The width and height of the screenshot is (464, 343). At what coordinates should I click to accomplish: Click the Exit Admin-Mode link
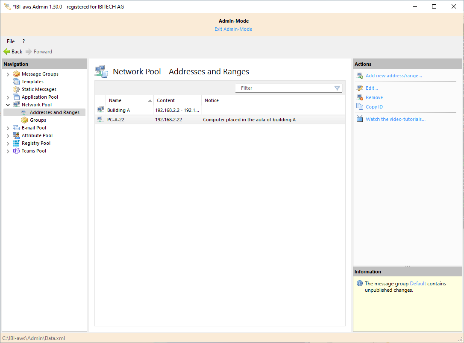coord(233,29)
